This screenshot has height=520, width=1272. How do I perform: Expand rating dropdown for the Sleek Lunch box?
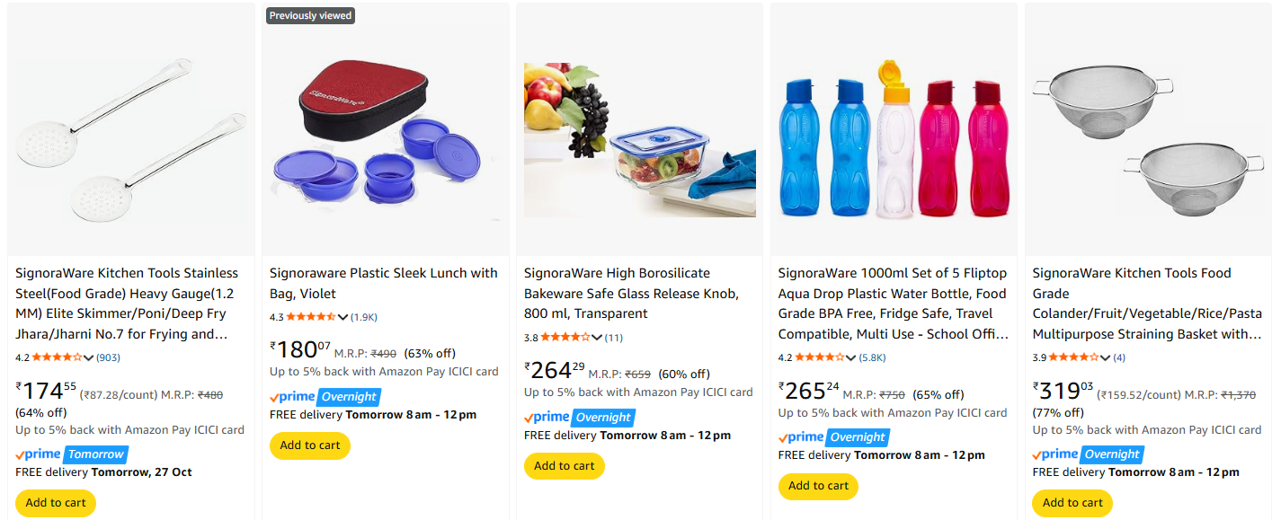tap(342, 317)
